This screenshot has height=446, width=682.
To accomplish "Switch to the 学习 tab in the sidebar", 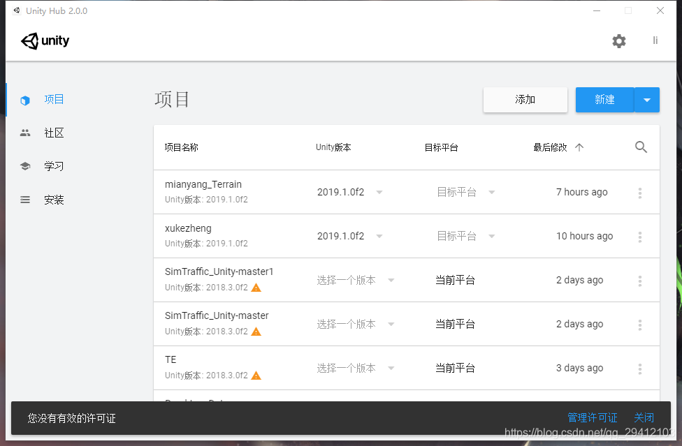I will pos(54,166).
